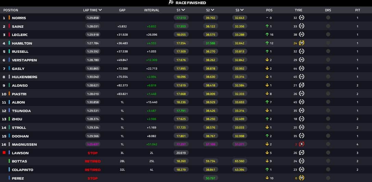Click Bottas's yellow position-lost arrow
This screenshot has height=182, width=372.
[267, 161]
